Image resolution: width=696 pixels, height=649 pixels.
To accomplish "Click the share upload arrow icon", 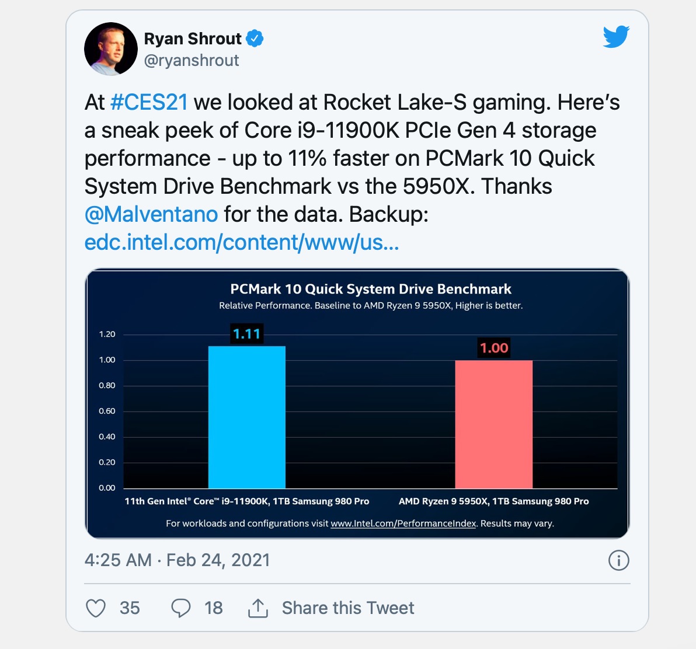I will [258, 608].
